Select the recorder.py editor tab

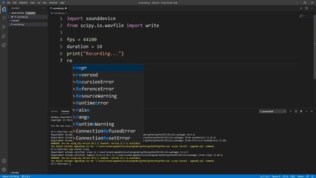tap(58, 8)
